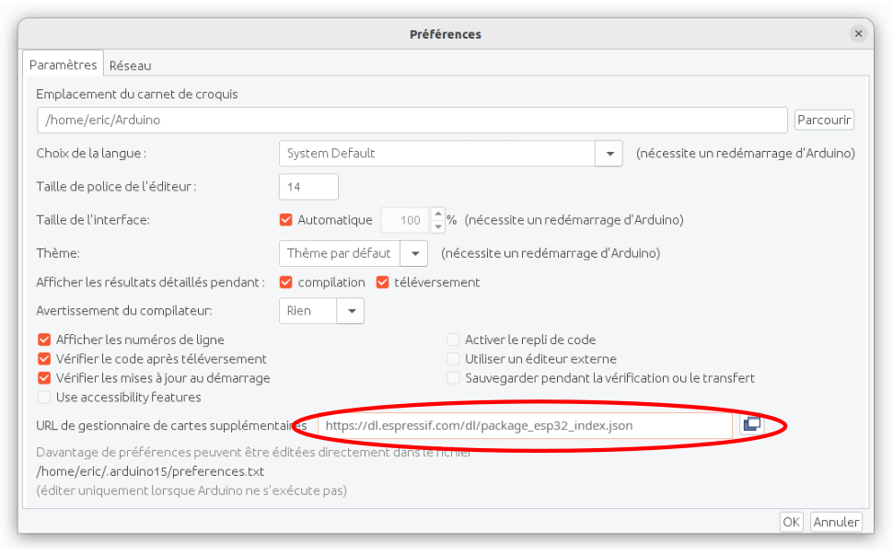
Task: Toggle Vérifier les mises à jour au démarrage
Action: point(44,378)
